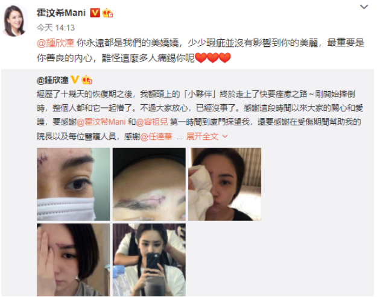Click the red verified V badge beside 霍汶希Mani
Viewport: 377px width, 297px height.
[95, 13]
